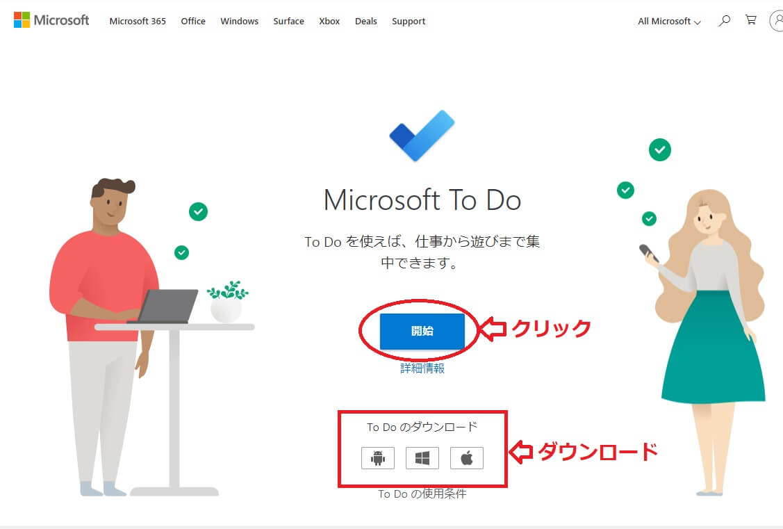Click the Windows download icon

422,458
